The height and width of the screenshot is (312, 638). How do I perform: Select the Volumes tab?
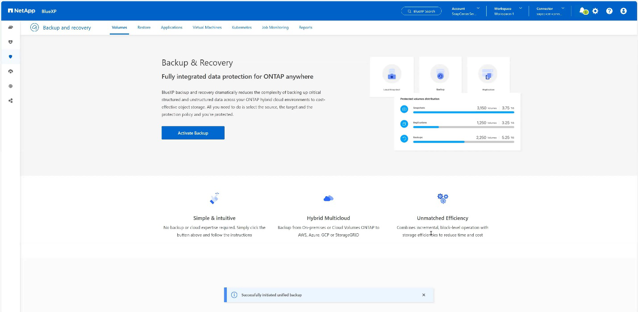[x=119, y=27]
